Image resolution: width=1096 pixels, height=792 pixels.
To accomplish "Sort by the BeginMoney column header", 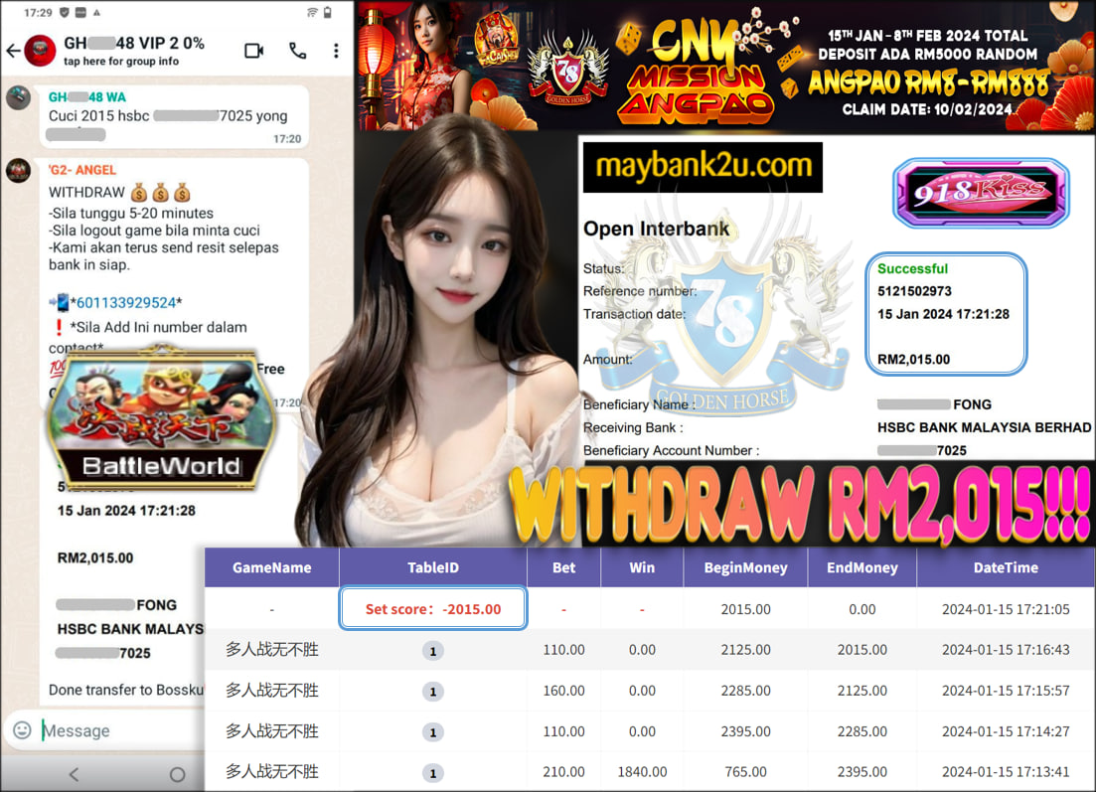I will [745, 567].
